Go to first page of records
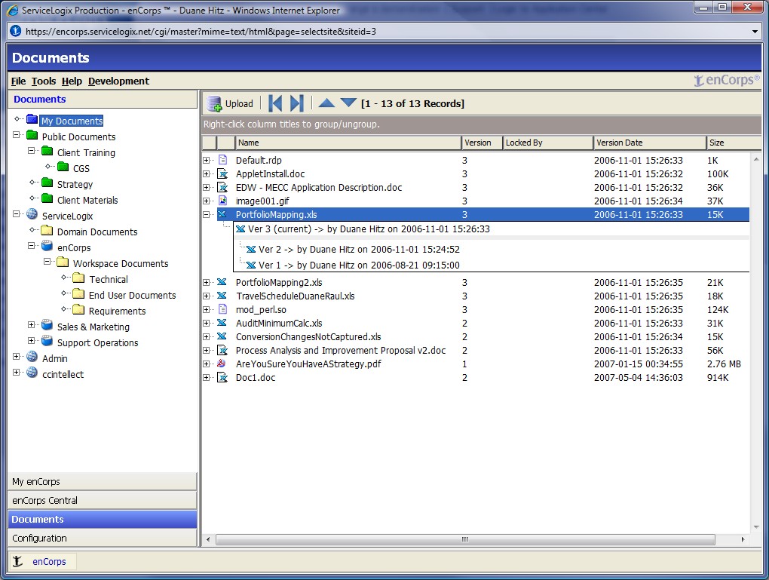The height and width of the screenshot is (580, 769). point(276,103)
